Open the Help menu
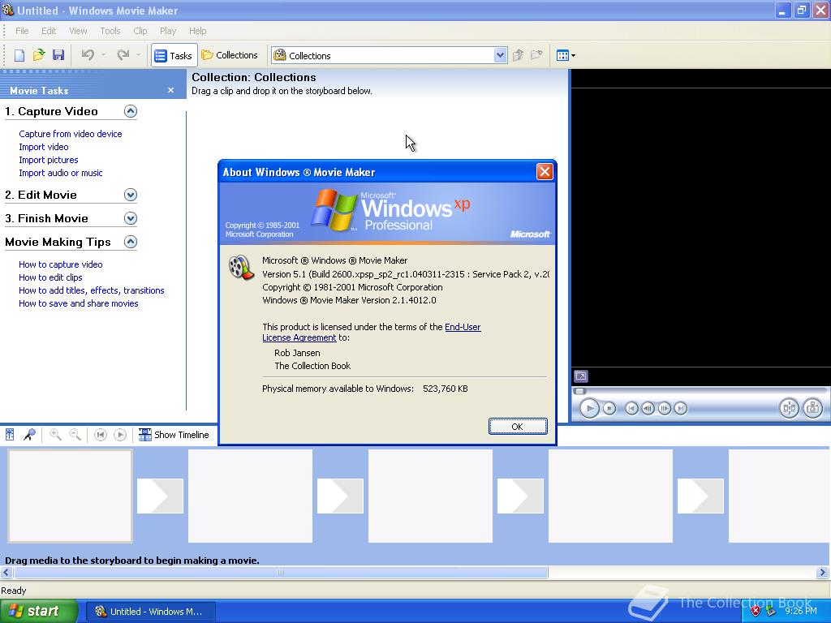The image size is (831, 623). (x=198, y=31)
